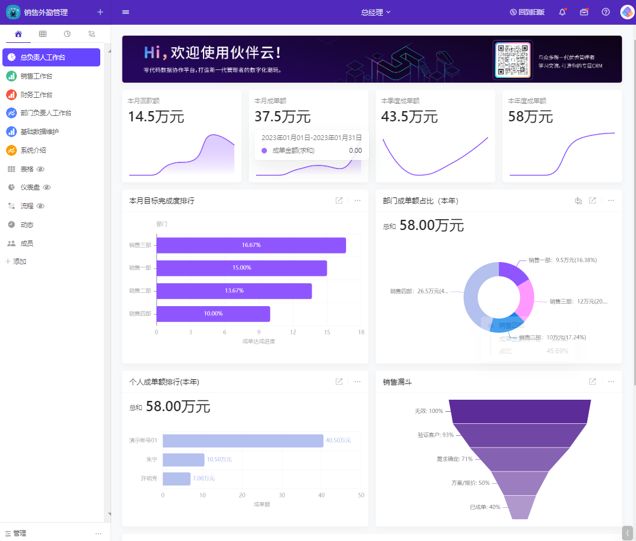Select the 财务工作台 sidebar item
The height and width of the screenshot is (541, 636).
[x=36, y=94]
